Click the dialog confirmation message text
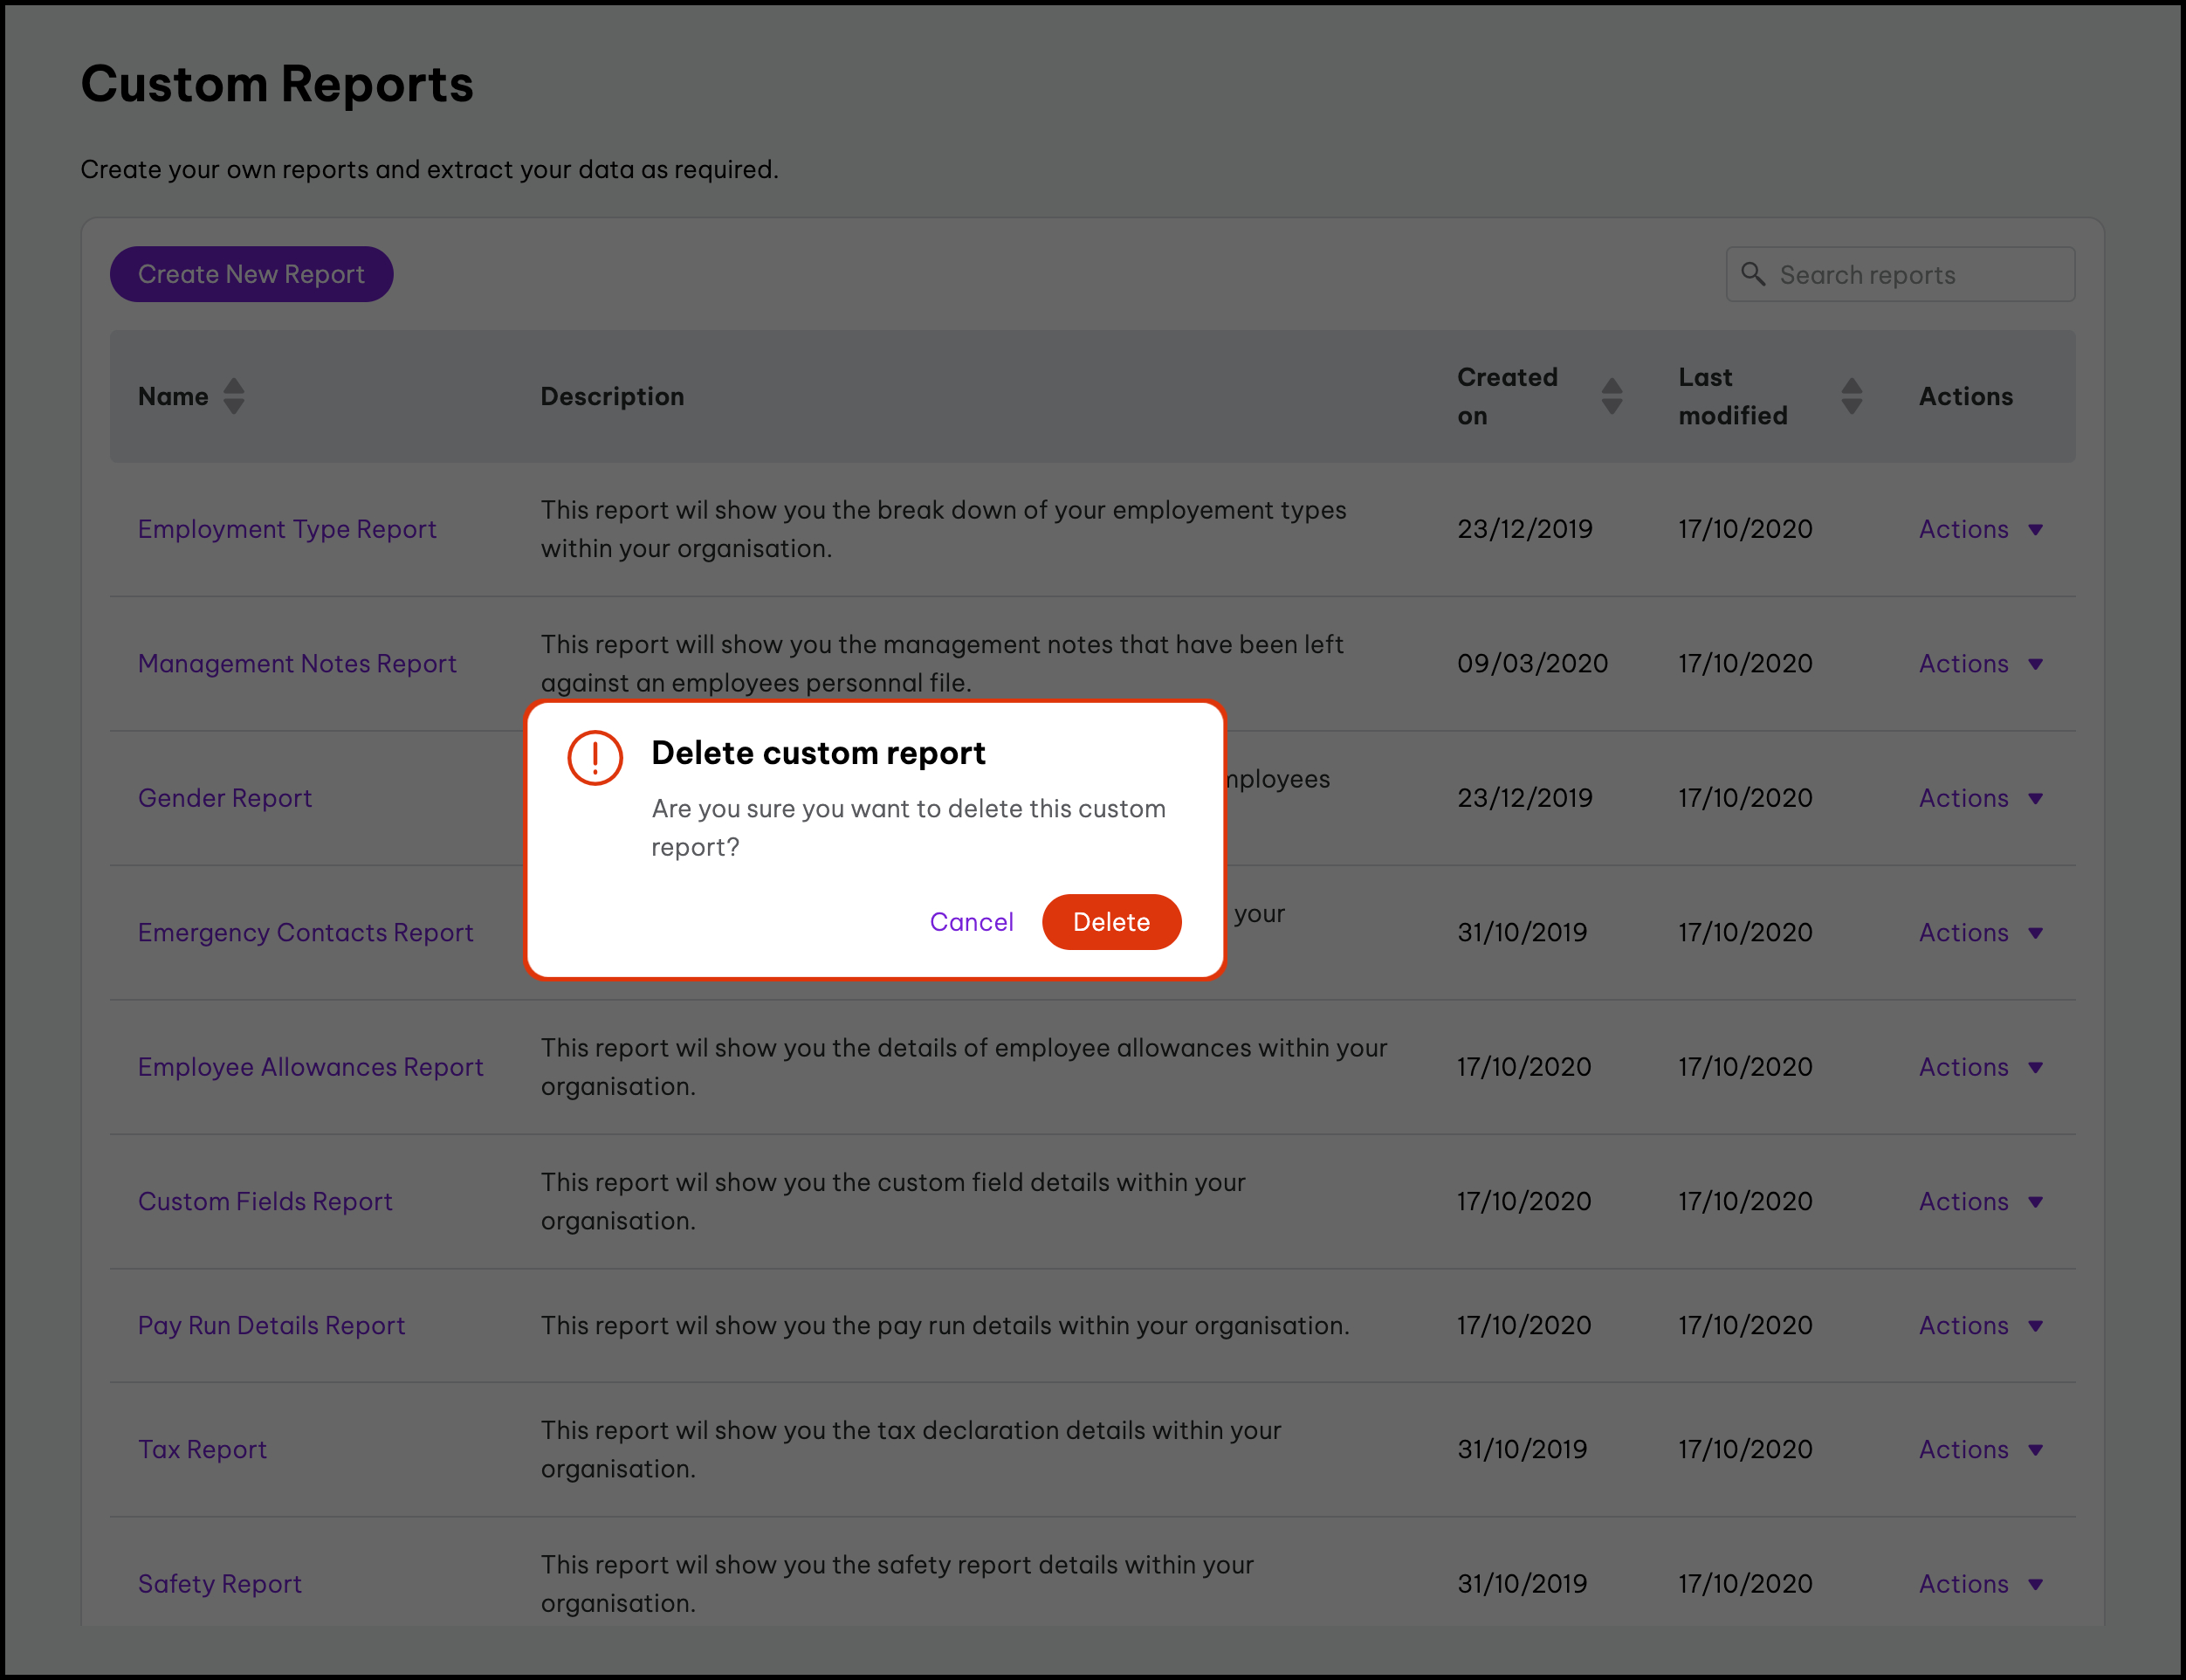The height and width of the screenshot is (1680, 2186). [x=909, y=828]
